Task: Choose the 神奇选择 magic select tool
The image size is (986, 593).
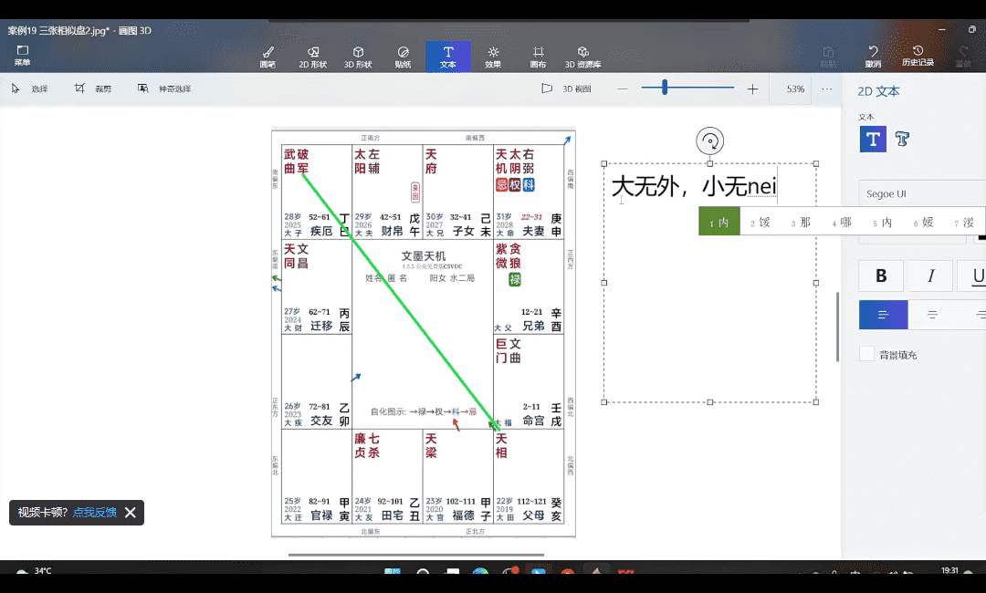Action: [x=164, y=88]
